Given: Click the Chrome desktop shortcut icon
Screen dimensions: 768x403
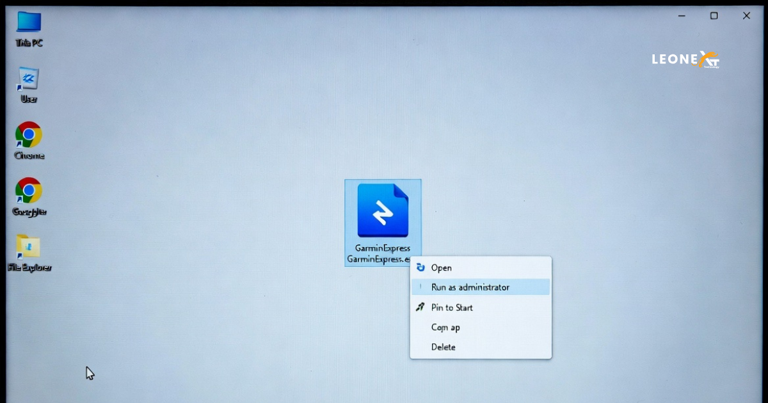Looking at the screenshot, I should pyautogui.click(x=29, y=135).
